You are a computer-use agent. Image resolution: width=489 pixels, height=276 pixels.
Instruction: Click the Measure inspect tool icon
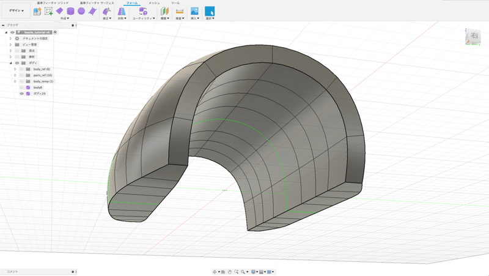tap(179, 11)
